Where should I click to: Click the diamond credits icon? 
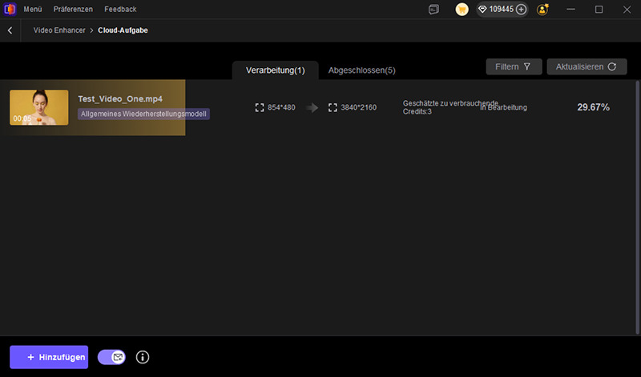point(483,10)
